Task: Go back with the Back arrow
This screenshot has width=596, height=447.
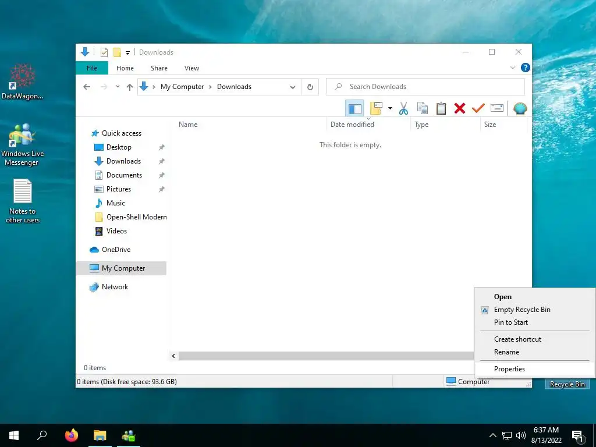Action: pos(87,87)
